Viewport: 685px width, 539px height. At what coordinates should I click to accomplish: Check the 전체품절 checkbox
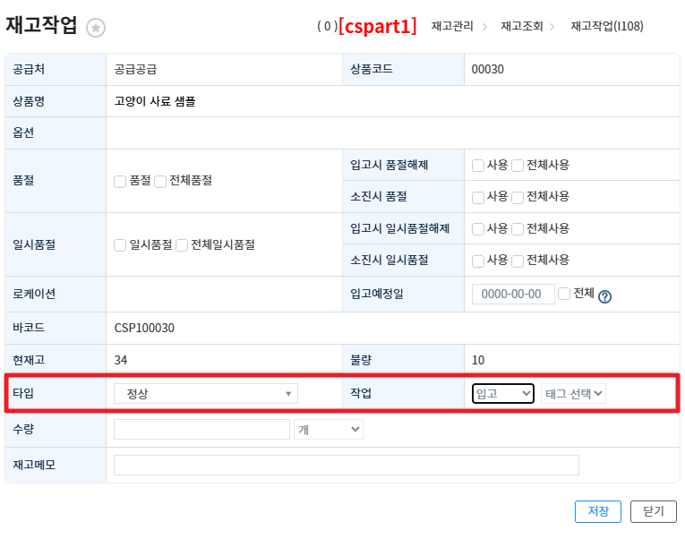point(160,181)
